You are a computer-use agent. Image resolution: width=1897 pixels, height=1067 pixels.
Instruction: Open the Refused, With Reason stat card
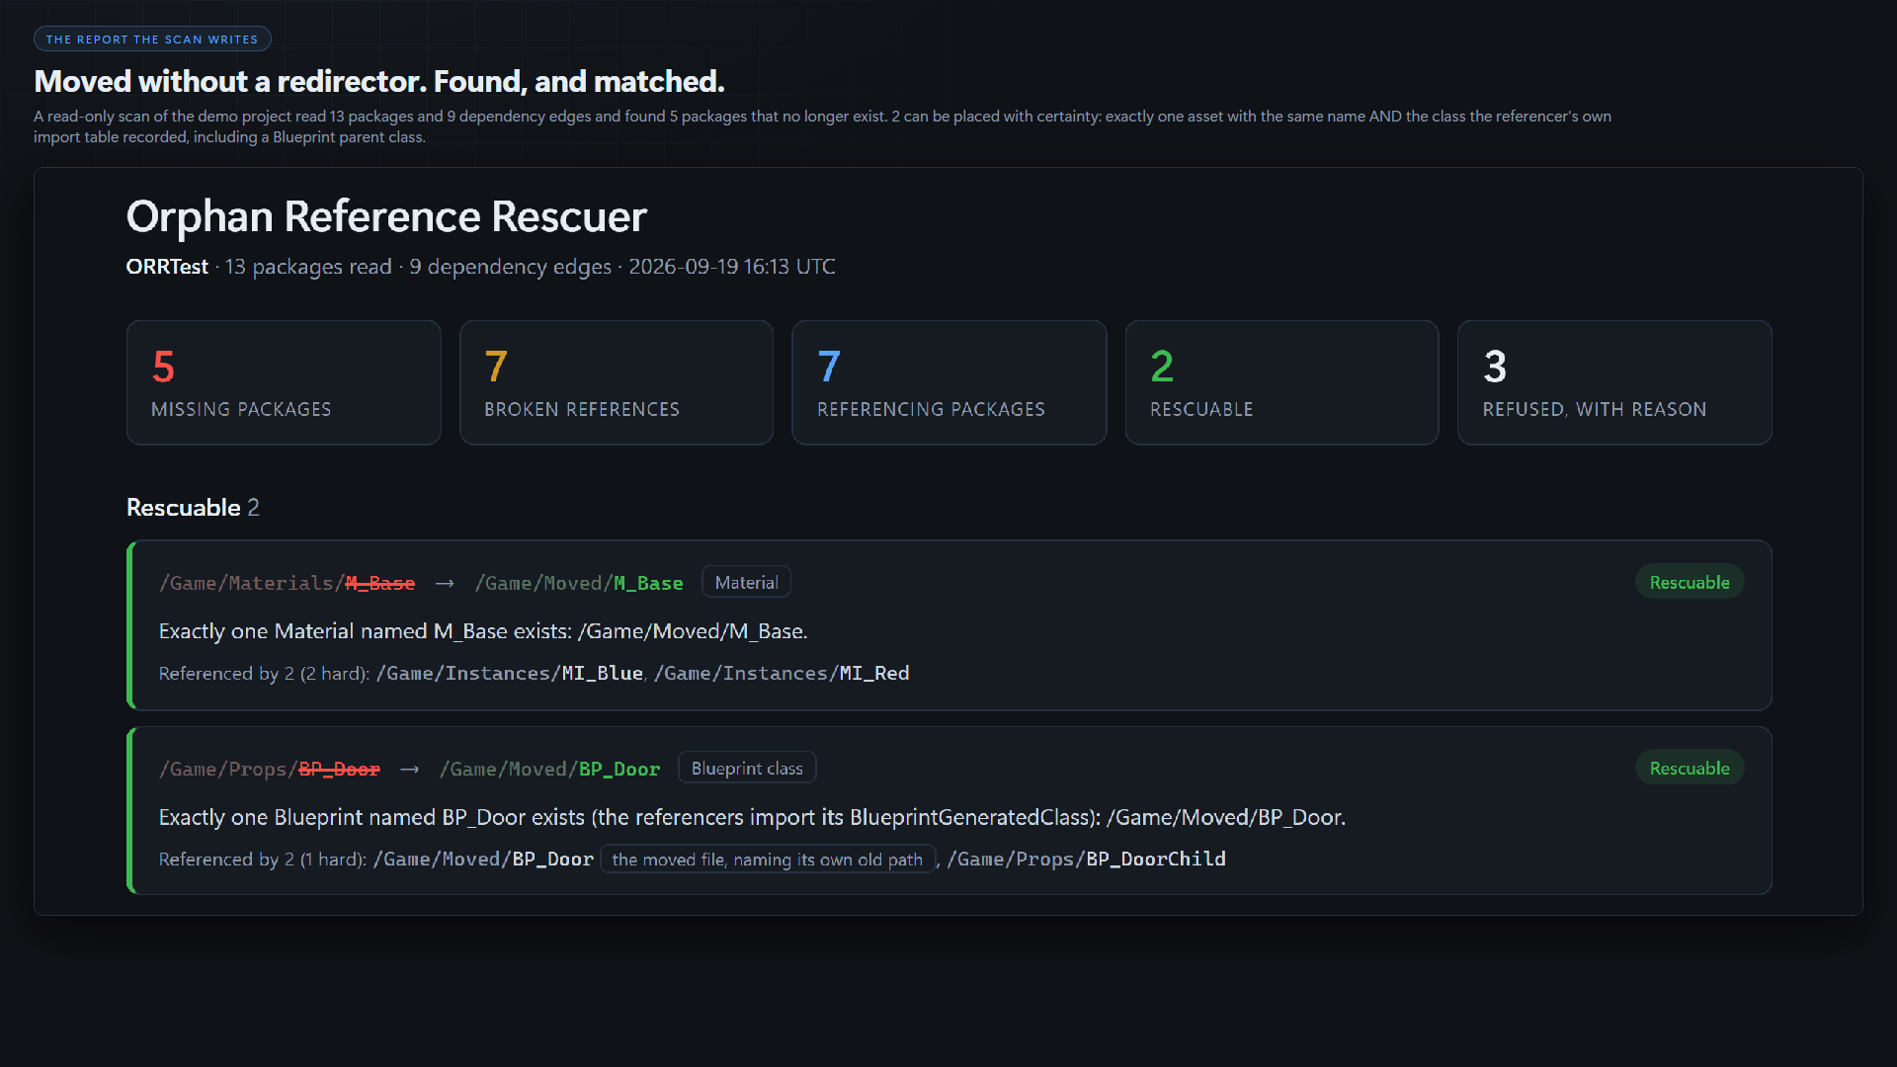pos(1614,382)
